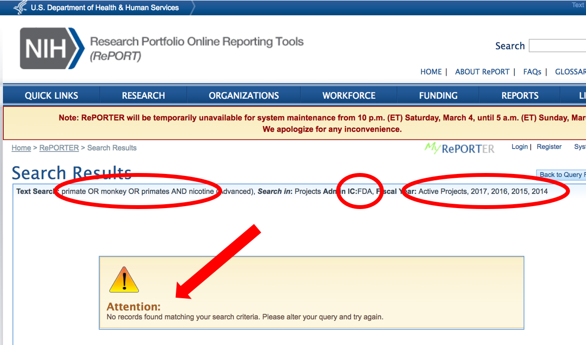This screenshot has height=345, width=586.
Task: Open the QUICK LINKS menu
Action: pyautogui.click(x=52, y=96)
